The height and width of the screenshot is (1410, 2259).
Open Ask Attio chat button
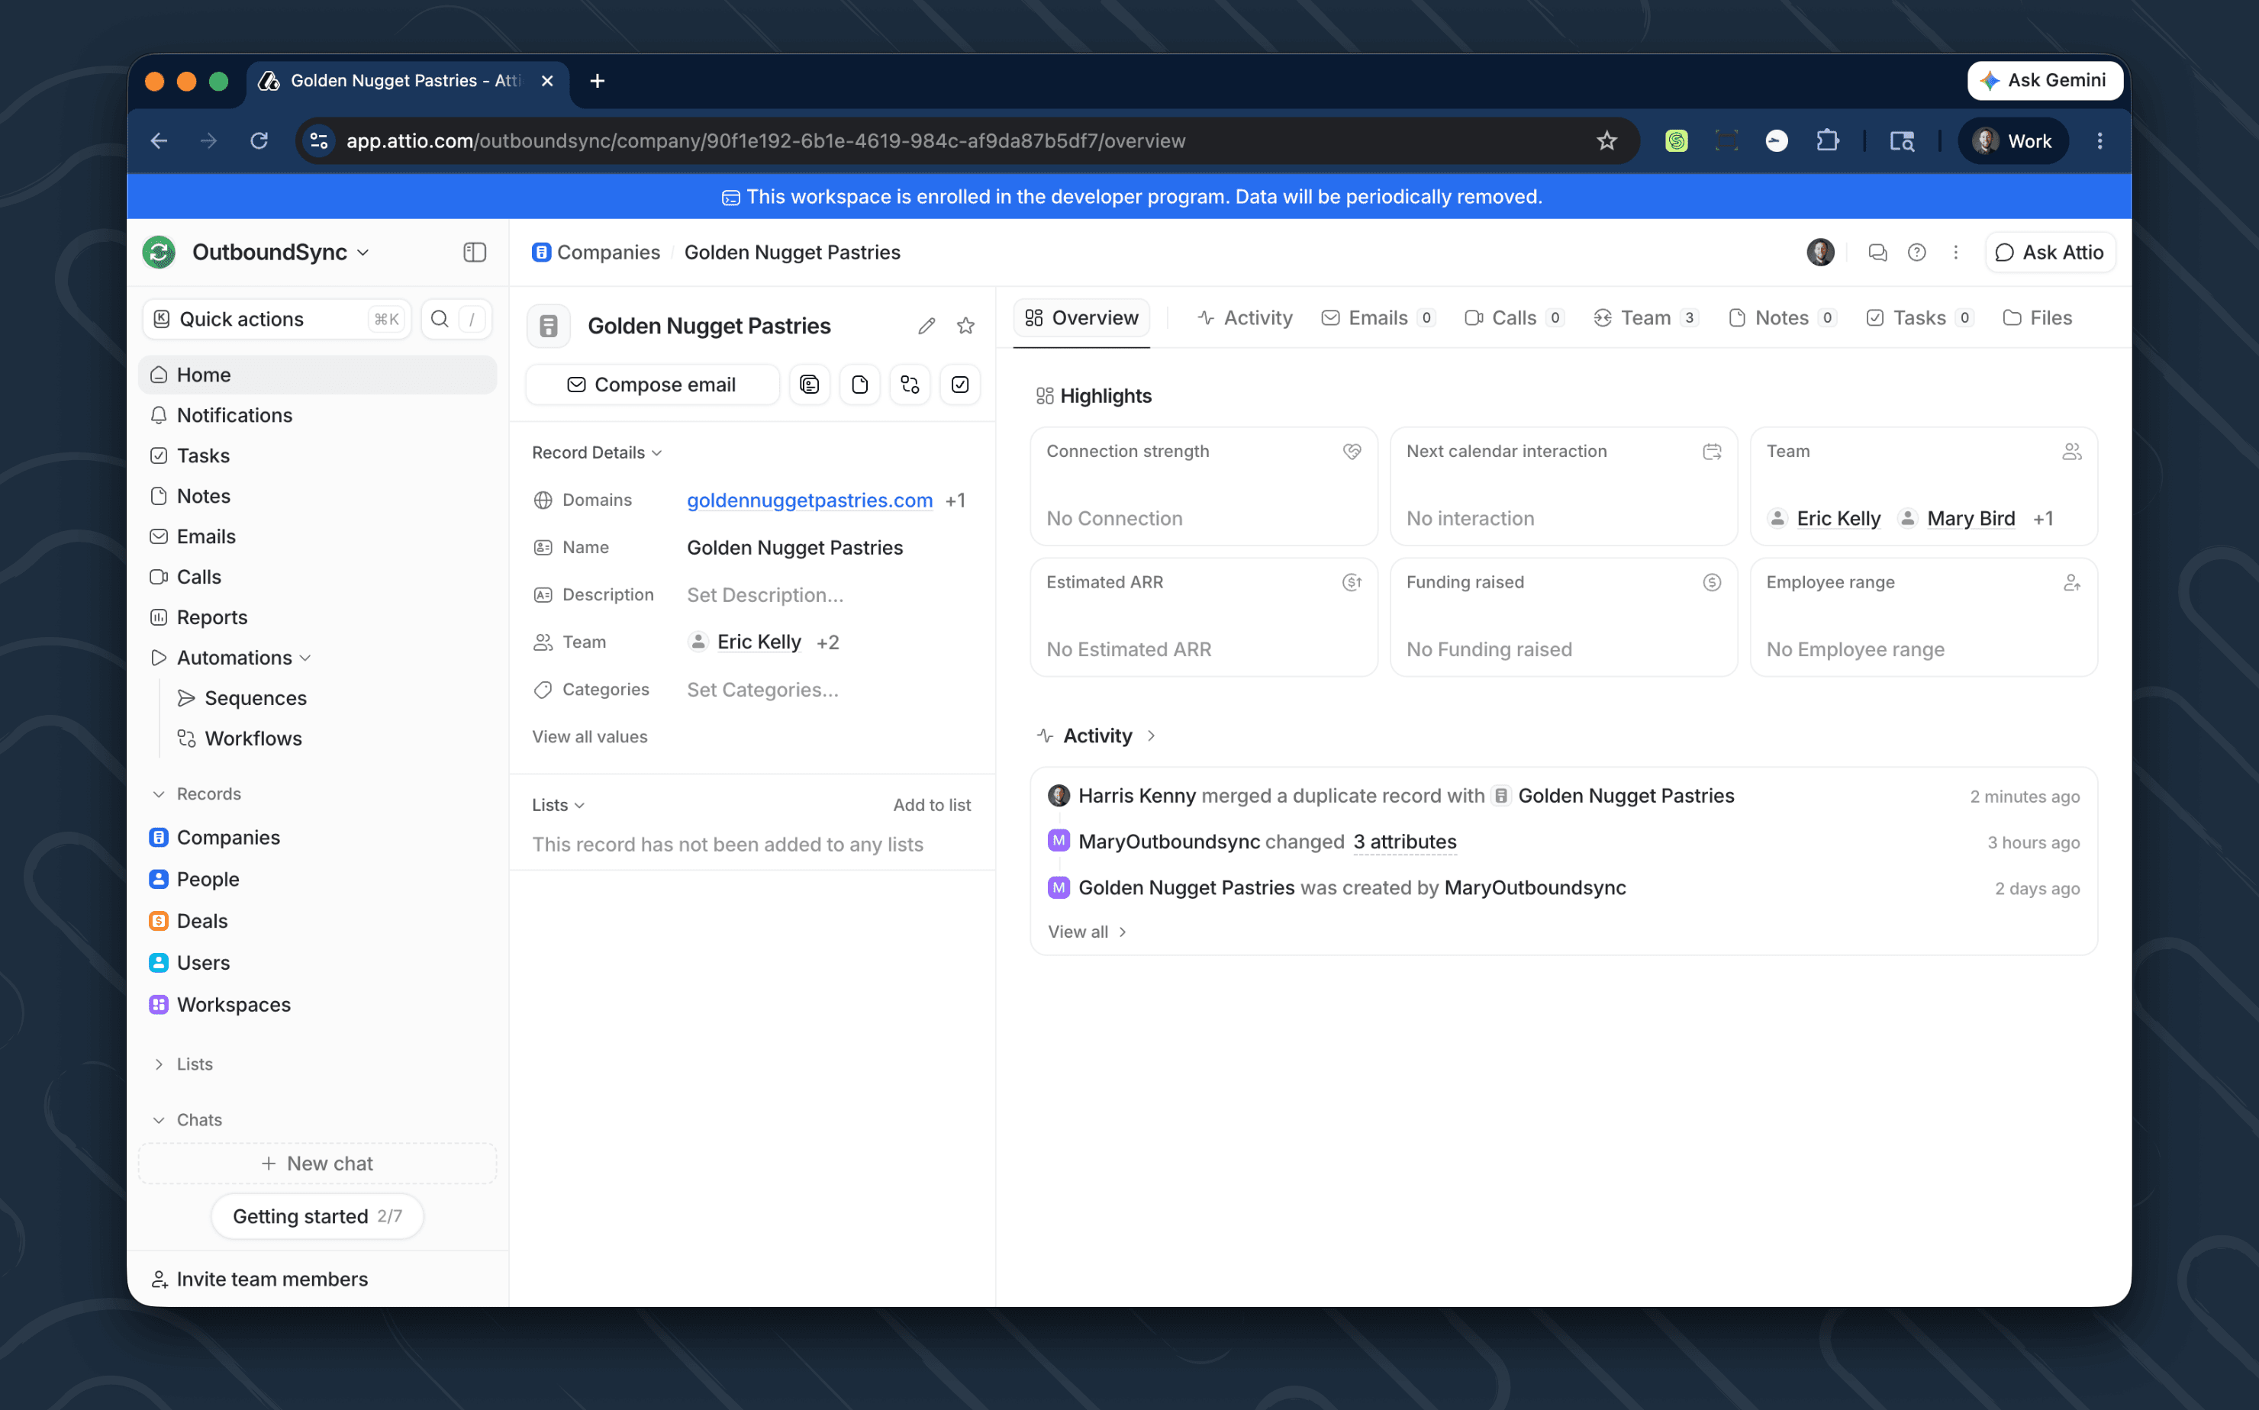click(x=2049, y=252)
